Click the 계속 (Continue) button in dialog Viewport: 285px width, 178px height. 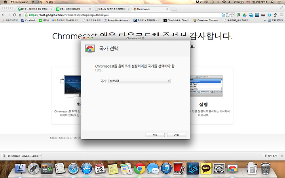[176, 135]
